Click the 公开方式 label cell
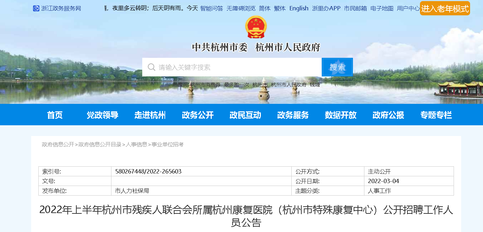The image size is (483, 232). 328,171
